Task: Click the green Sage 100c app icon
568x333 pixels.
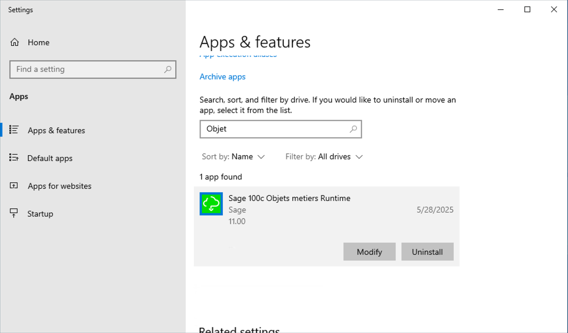Action: click(x=211, y=204)
